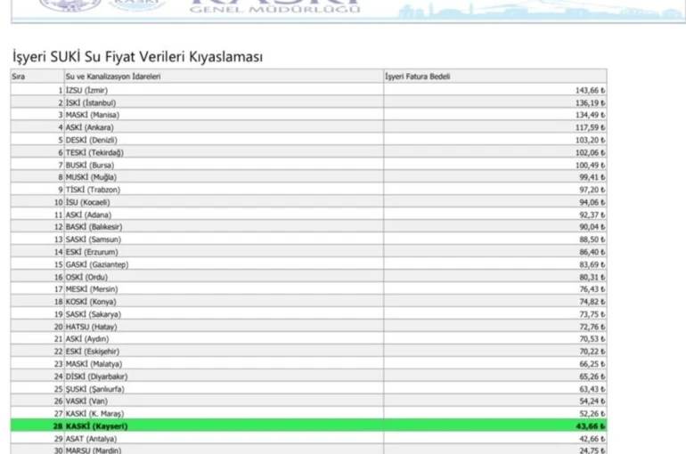The image size is (686, 454).
Task: Select the 'Su ve Kanalizasyon İdareleri' column header
Action: [113, 77]
